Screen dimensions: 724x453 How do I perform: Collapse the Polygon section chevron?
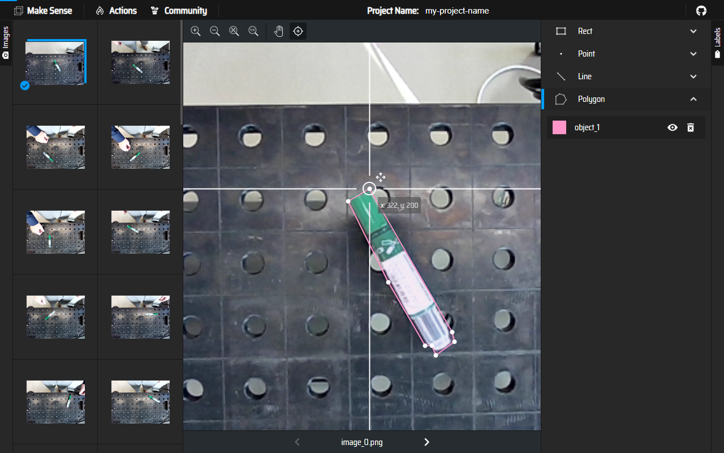pos(693,99)
